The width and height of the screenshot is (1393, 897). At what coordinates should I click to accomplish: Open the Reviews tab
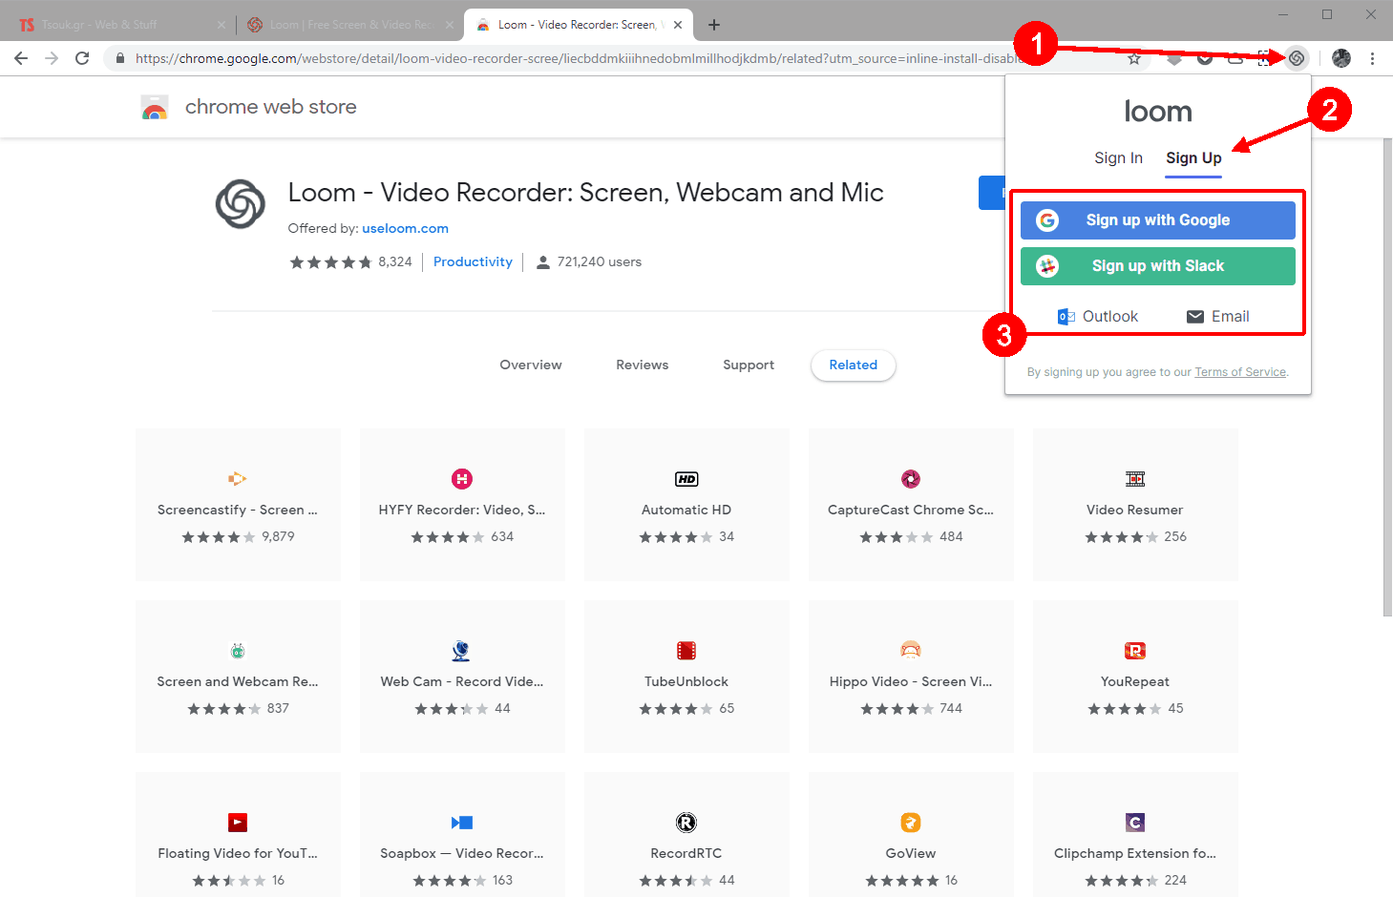(x=643, y=365)
